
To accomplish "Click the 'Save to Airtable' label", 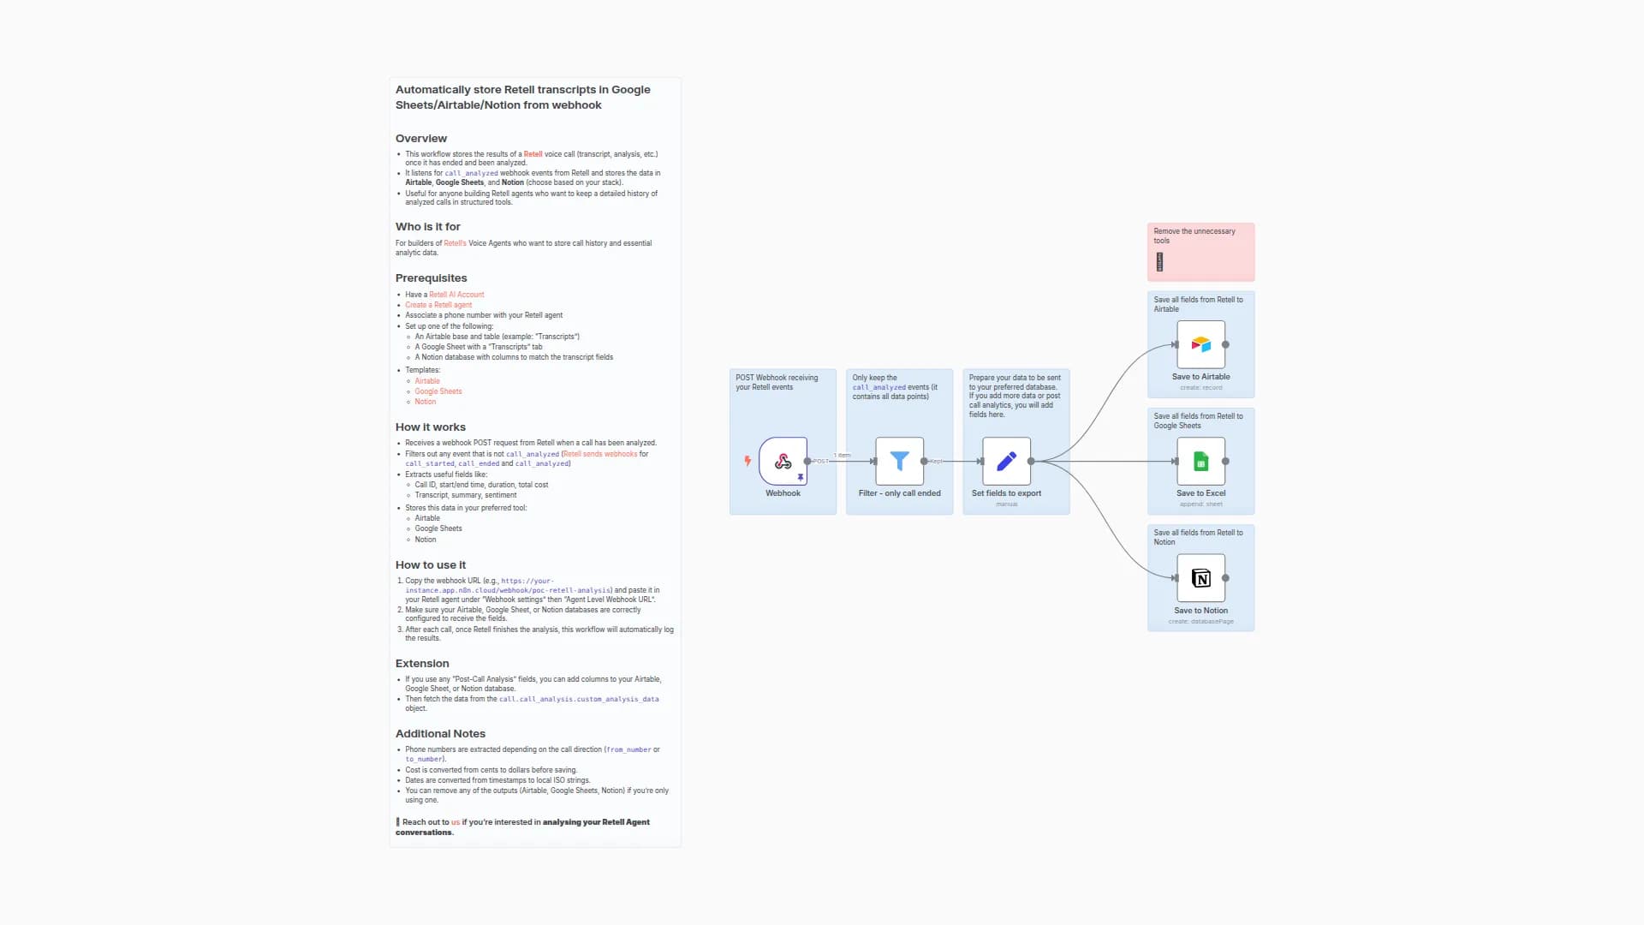I will pos(1200,377).
